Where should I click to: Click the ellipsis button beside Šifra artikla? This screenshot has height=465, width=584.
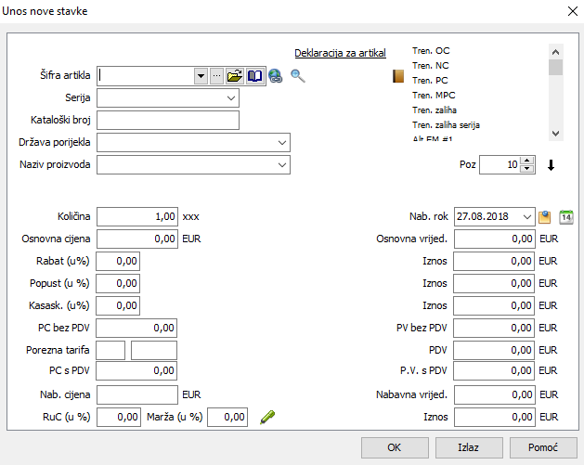(217, 76)
